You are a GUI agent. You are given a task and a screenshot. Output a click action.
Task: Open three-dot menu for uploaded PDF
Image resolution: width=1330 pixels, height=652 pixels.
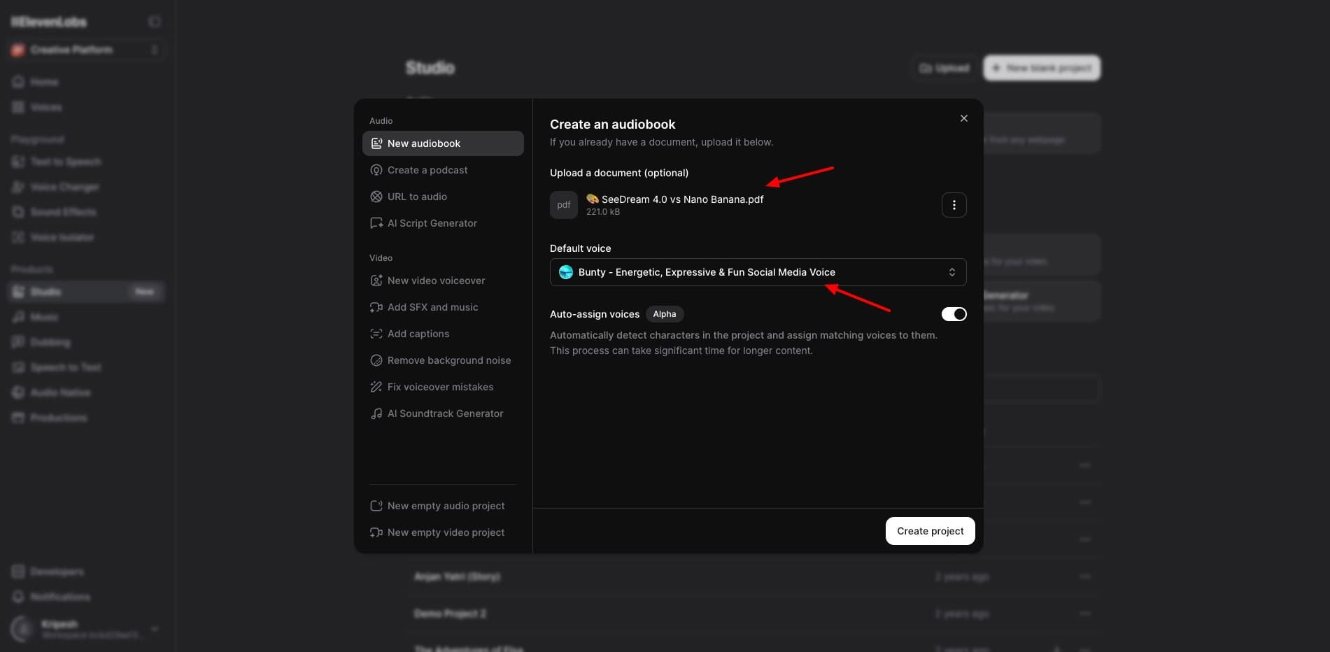point(954,205)
